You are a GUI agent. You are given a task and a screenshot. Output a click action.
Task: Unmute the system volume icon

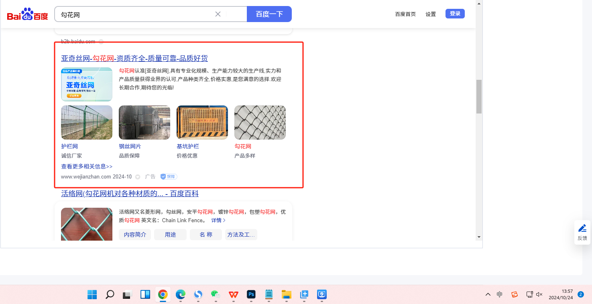pos(539,294)
